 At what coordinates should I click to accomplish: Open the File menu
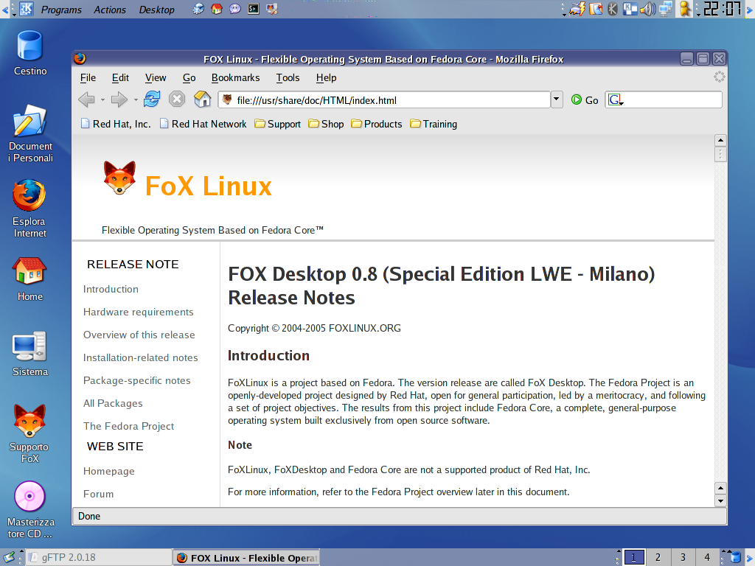[x=88, y=77]
